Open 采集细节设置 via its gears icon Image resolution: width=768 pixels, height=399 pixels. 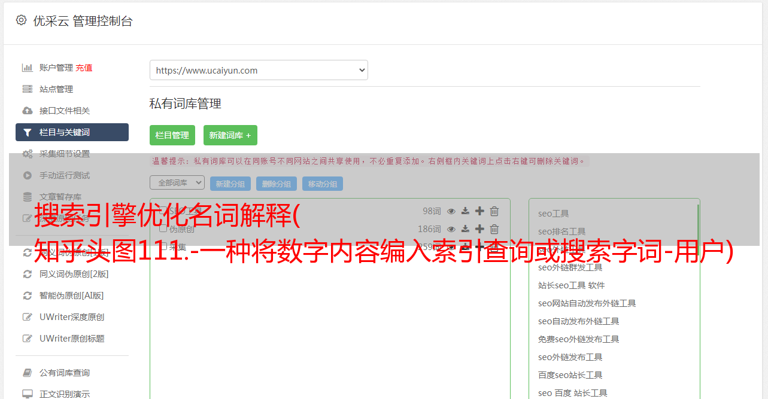tap(27, 154)
